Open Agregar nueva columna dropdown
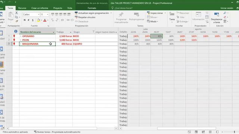 pyautogui.click(x=116, y=32)
